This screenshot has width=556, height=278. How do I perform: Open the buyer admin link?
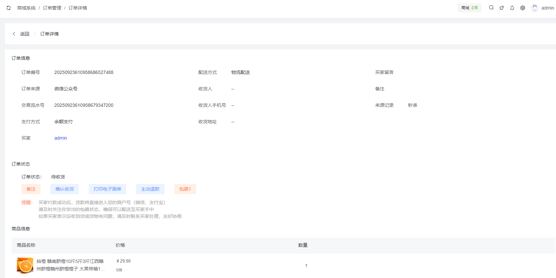pyautogui.click(x=61, y=138)
